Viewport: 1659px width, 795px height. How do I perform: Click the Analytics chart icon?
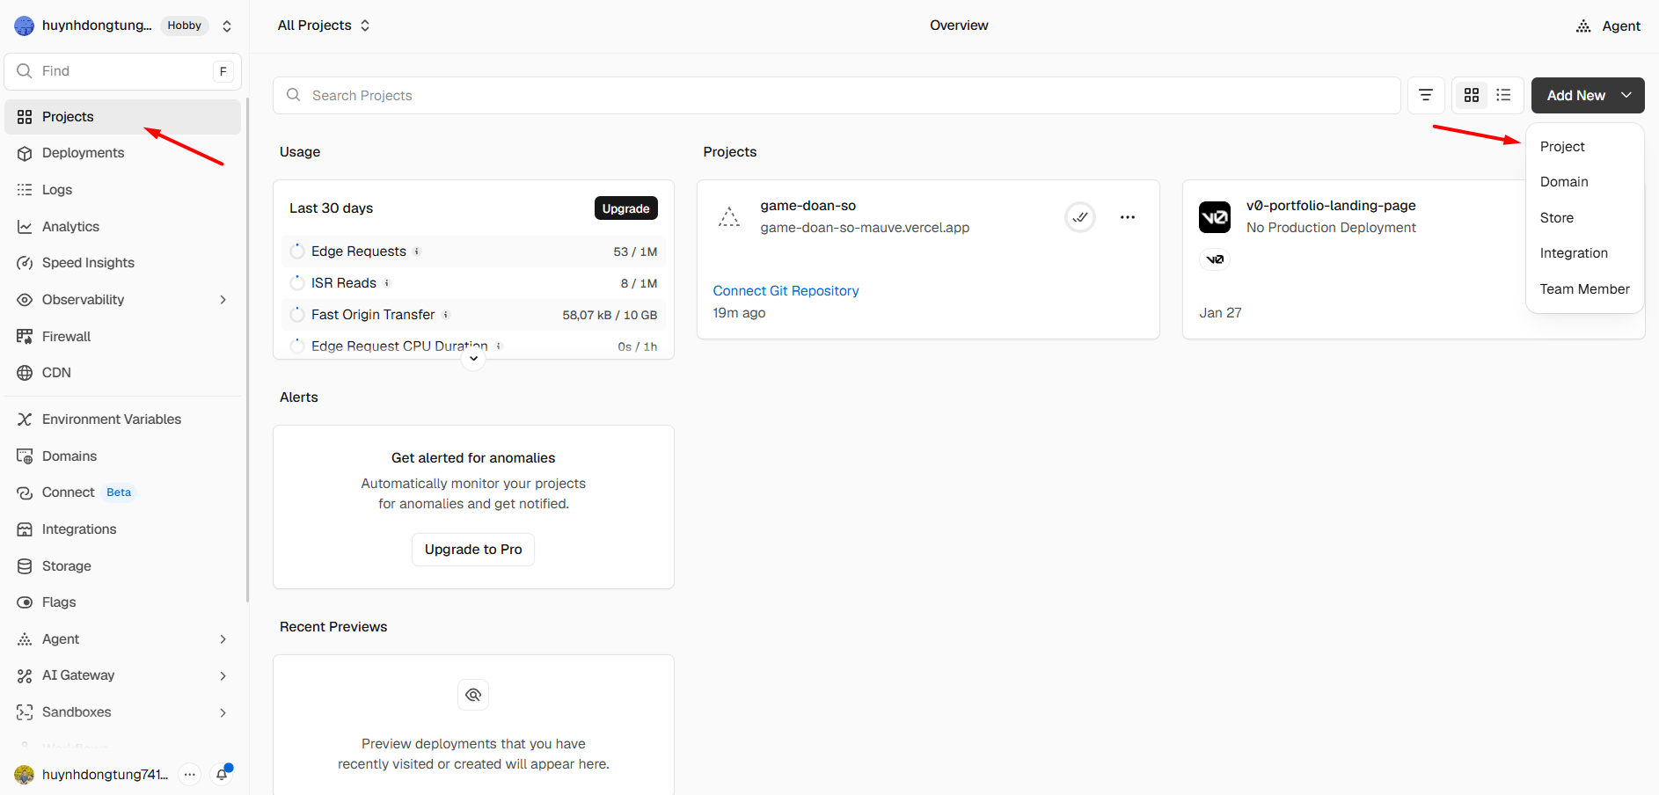point(25,227)
